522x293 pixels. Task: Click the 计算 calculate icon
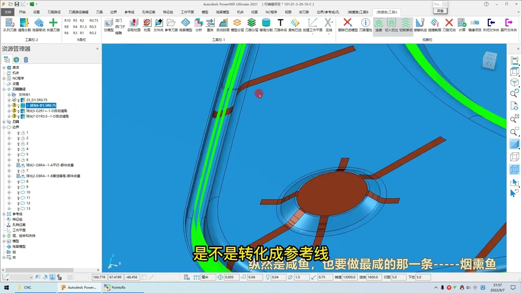462,25
